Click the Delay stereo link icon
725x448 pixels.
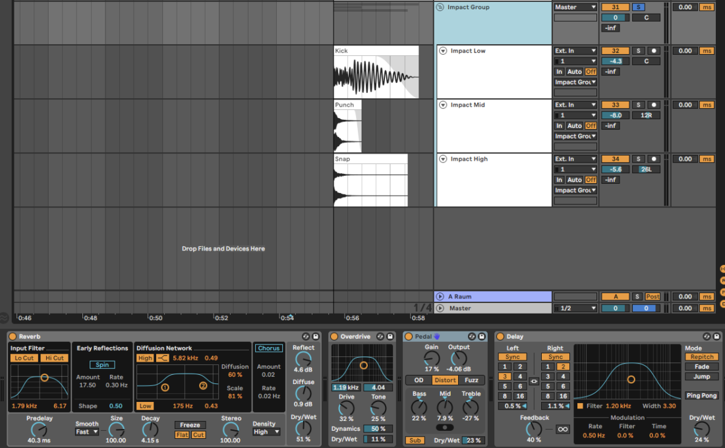click(x=534, y=381)
